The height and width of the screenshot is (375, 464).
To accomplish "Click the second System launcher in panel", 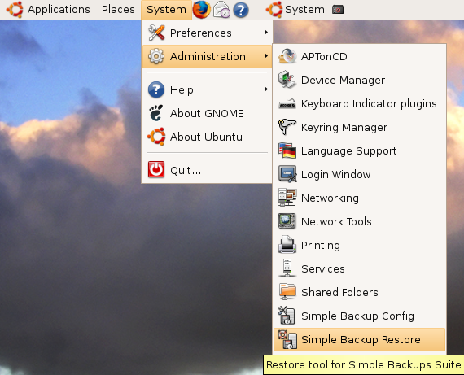I will (x=296, y=10).
